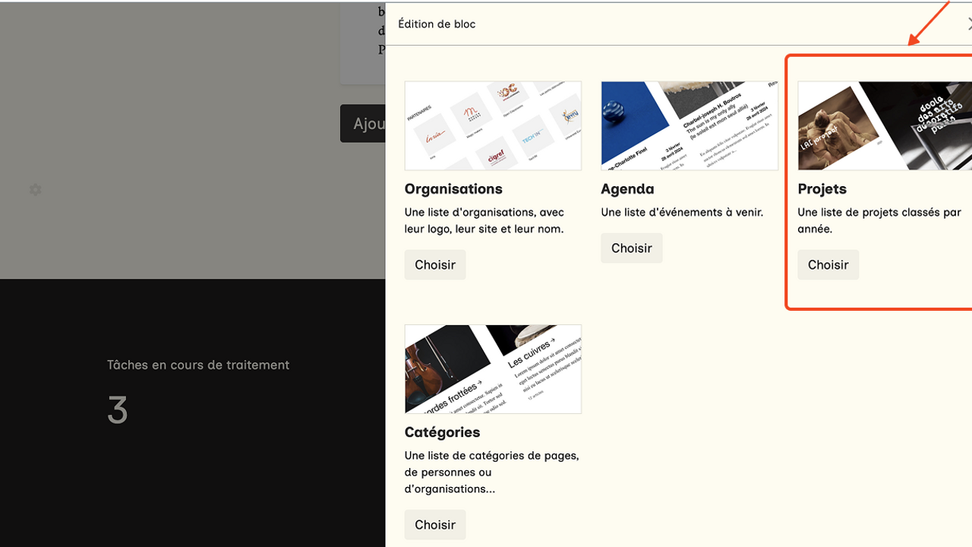Click the Édition de bloc panel title

tap(437, 24)
